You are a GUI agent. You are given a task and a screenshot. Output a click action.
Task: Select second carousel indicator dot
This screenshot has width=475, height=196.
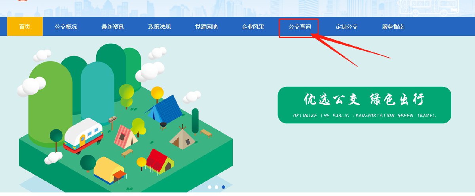click(217, 187)
